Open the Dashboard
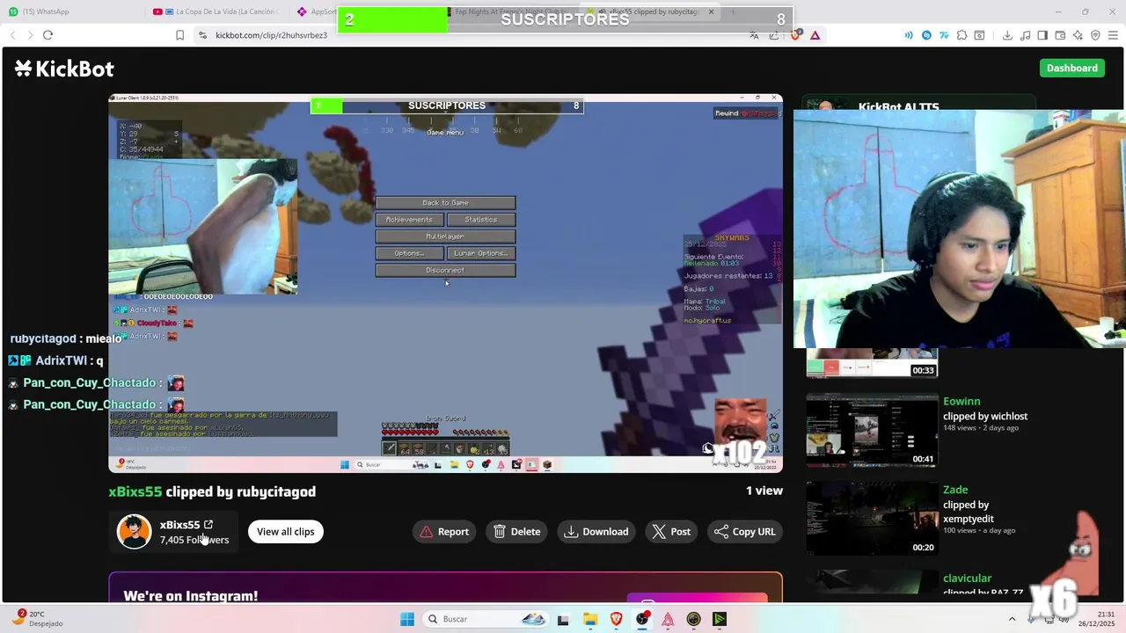 [x=1071, y=68]
